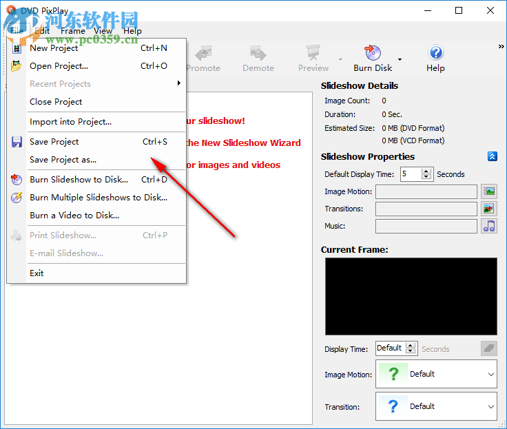Image resolution: width=507 pixels, height=429 pixels.
Task: Click the Current Frame preview area
Action: (x=411, y=296)
